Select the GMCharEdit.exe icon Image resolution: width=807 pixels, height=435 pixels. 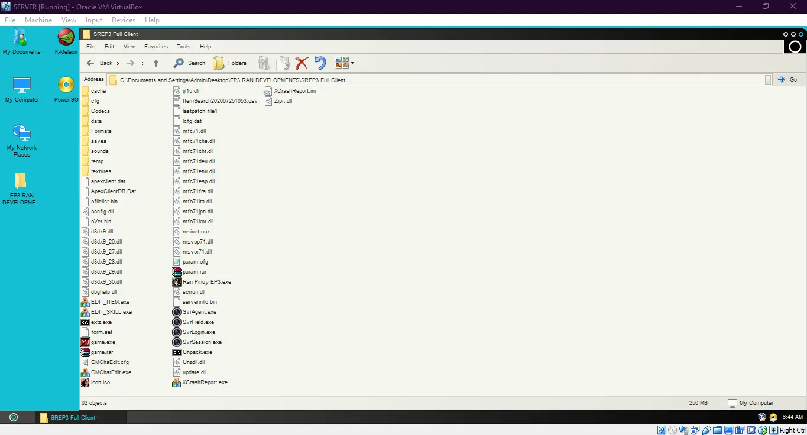pyautogui.click(x=85, y=372)
